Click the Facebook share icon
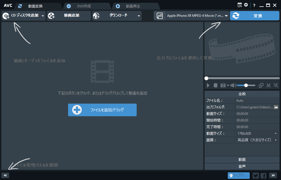 point(263,176)
